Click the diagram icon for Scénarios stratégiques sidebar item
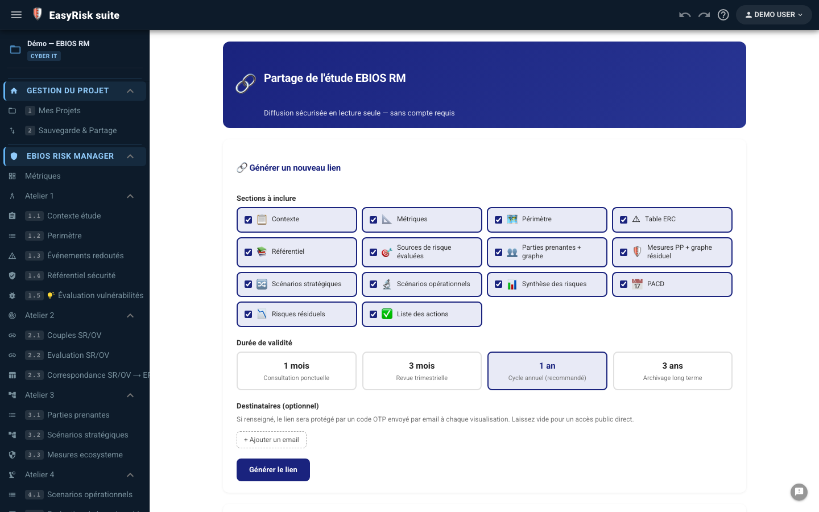Image resolution: width=819 pixels, height=512 pixels. (x=12, y=435)
